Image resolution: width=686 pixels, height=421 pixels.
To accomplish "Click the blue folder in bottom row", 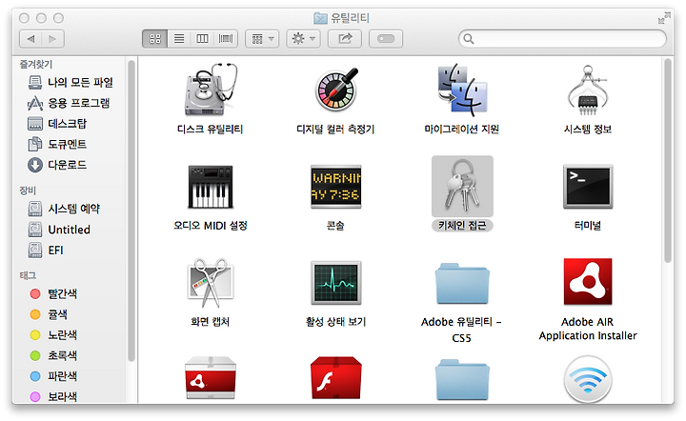I will (462, 379).
